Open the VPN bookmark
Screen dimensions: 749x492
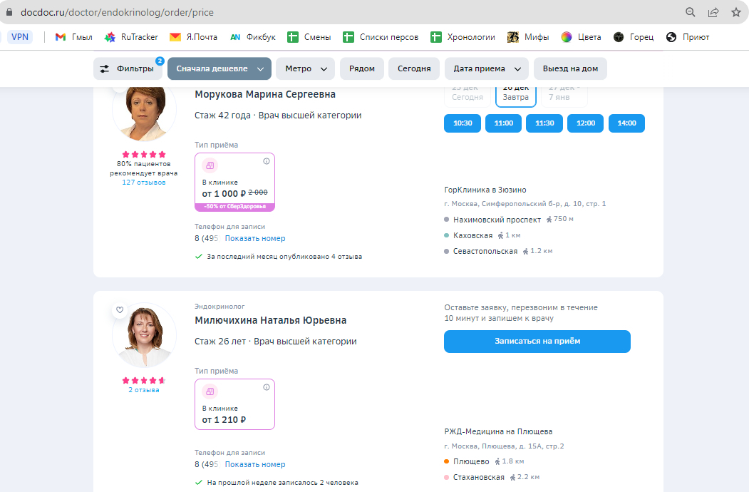coord(20,37)
